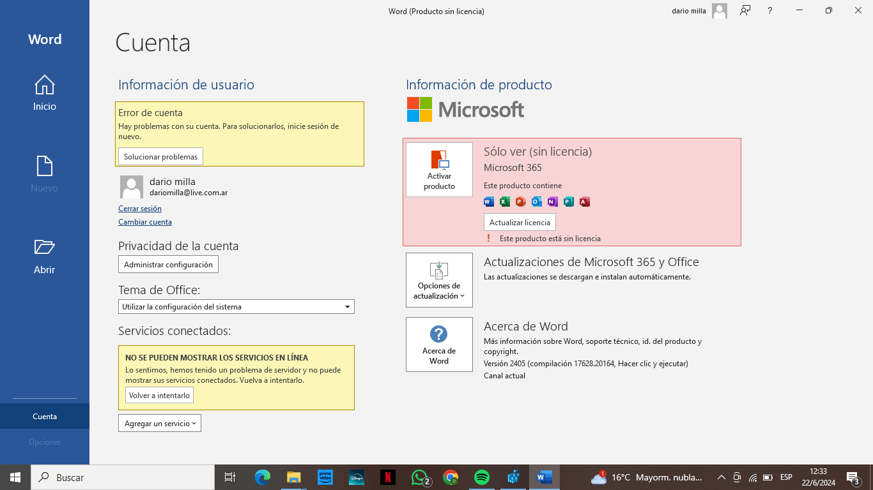Click the Versión 2405 text

click(585, 364)
